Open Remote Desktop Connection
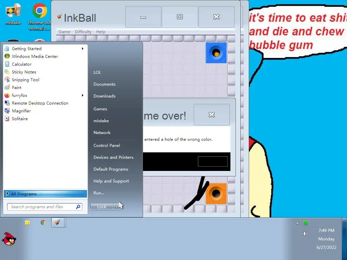Viewport: 347px width, 260px height. click(x=45, y=103)
